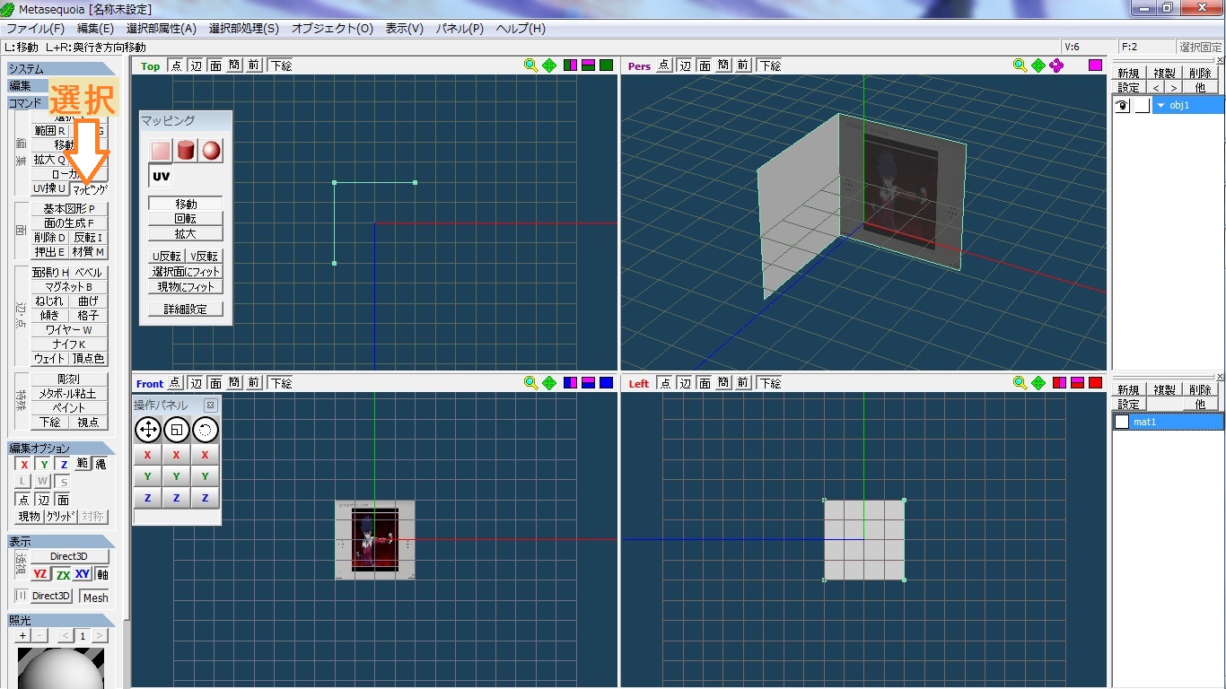Image resolution: width=1226 pixels, height=689 pixels.
Task: Click move X axis button in 操作パネル
Action: pos(147,456)
